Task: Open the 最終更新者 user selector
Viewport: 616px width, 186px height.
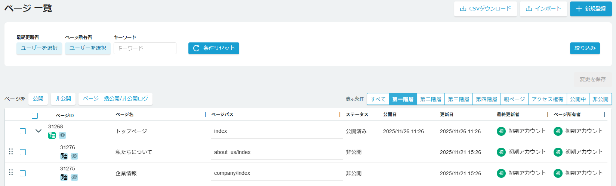Action: click(39, 48)
